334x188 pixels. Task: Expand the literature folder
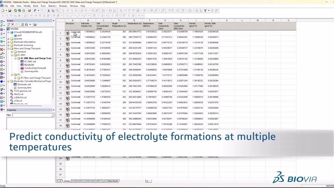[12, 52]
